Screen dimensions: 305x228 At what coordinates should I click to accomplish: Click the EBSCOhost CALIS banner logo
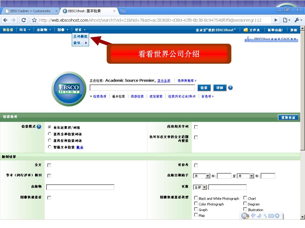click(271, 39)
